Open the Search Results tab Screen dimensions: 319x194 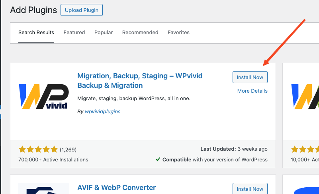coord(36,33)
